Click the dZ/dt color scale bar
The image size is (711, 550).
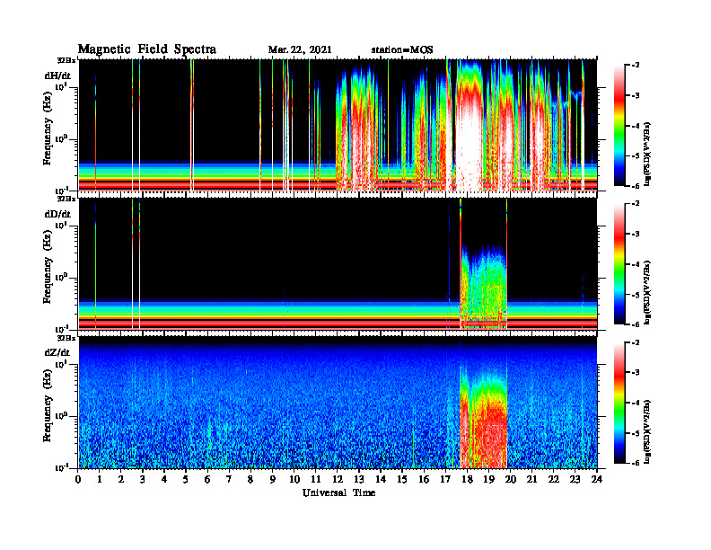[x=619, y=403]
